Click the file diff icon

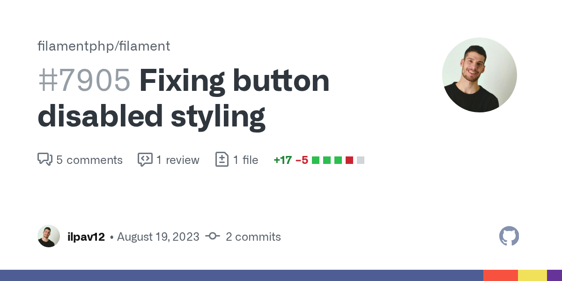[222, 160]
